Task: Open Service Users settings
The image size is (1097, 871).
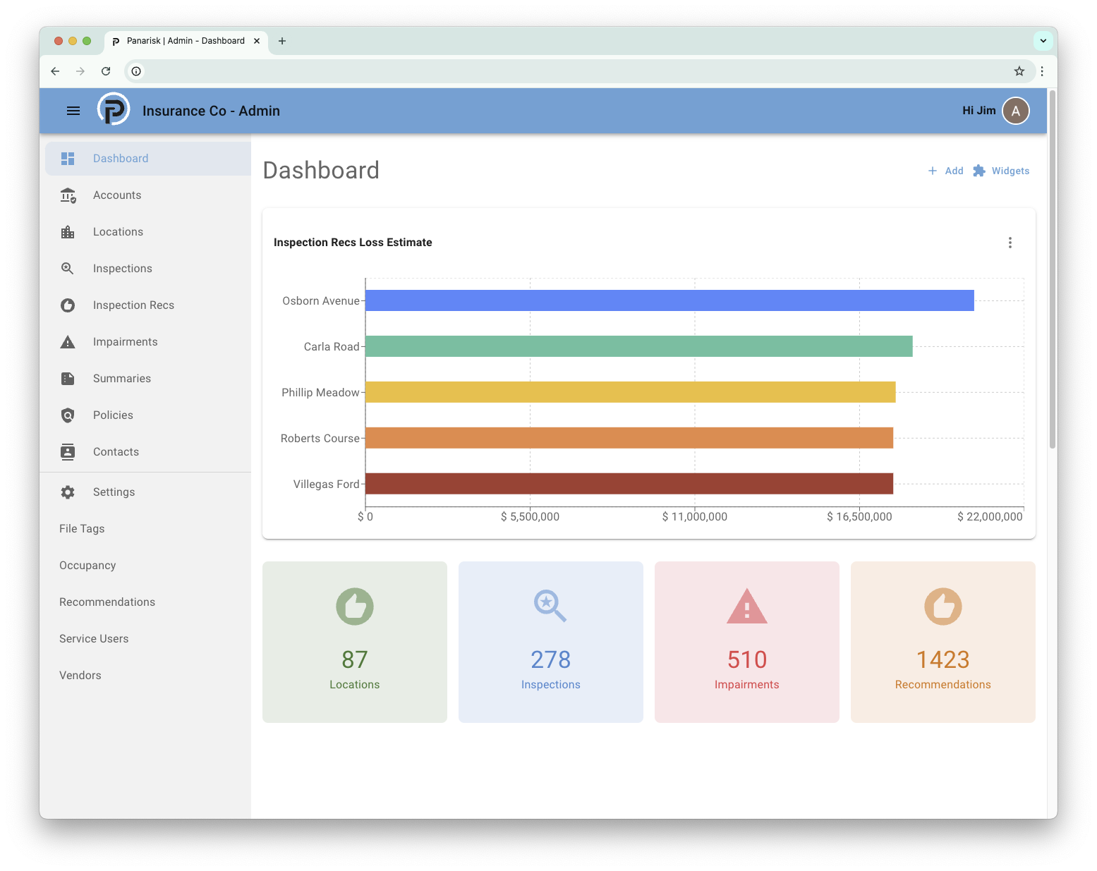Action: pyautogui.click(x=148, y=639)
